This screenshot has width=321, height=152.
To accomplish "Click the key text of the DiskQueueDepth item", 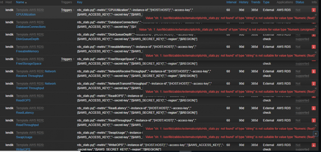I will [x=137, y=37].
